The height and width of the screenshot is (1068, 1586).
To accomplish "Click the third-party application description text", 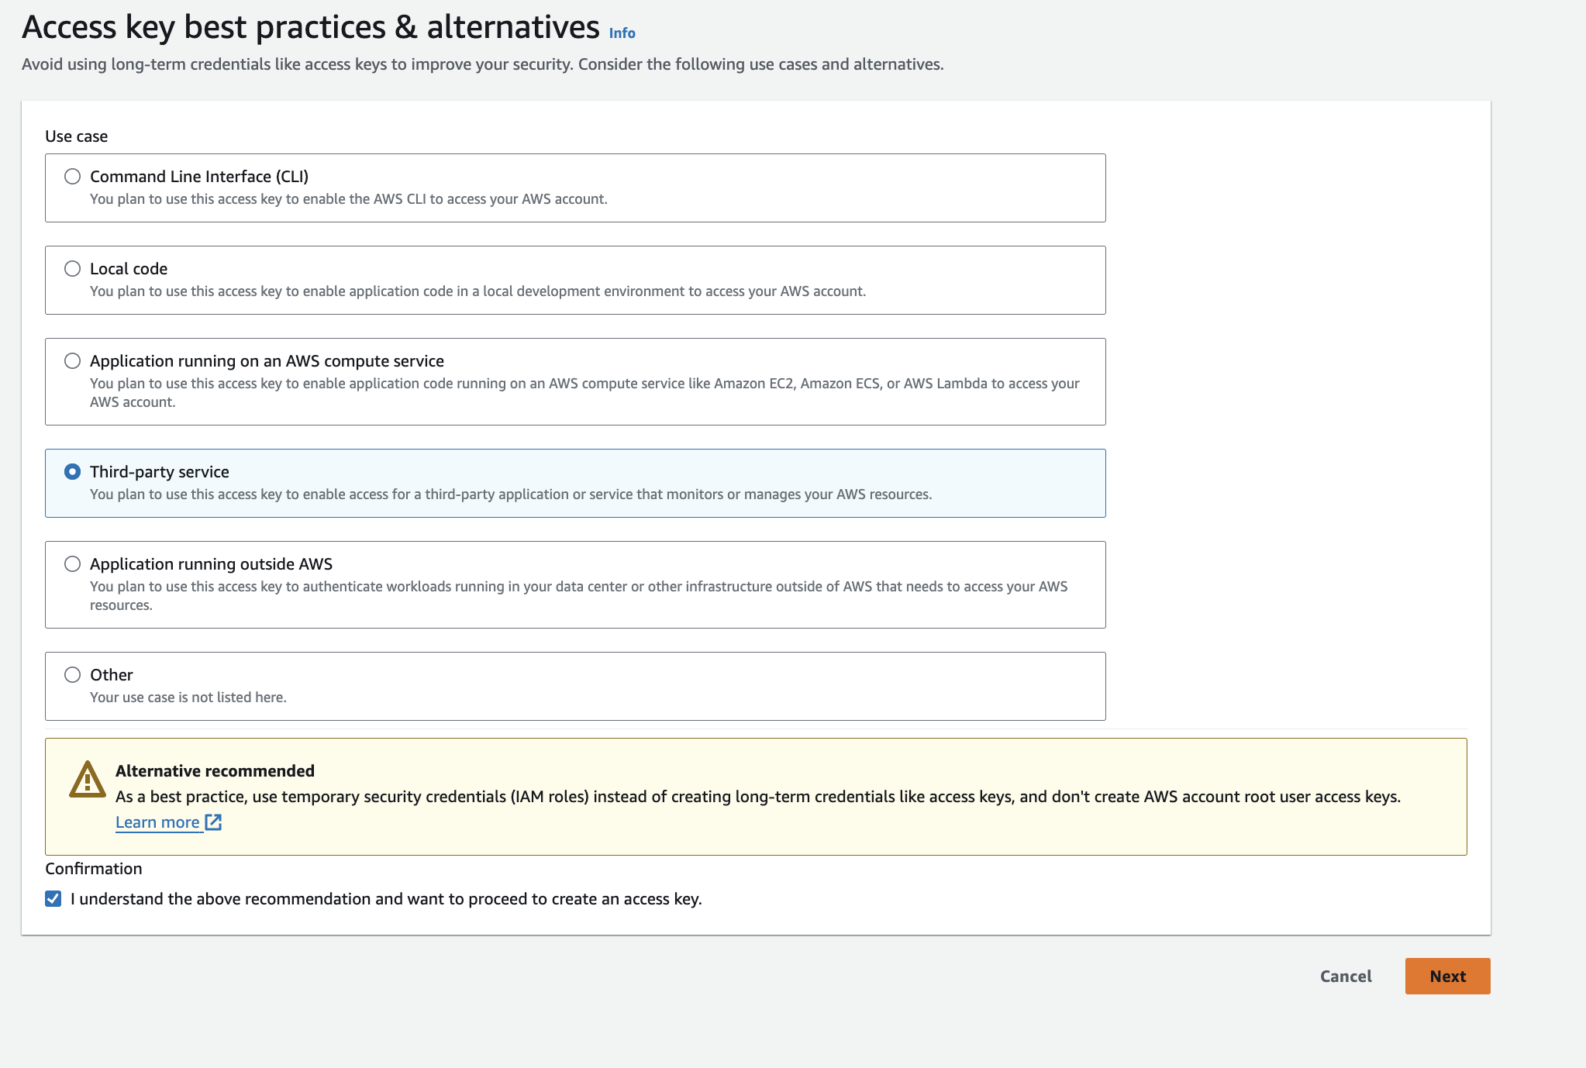I will pos(511,494).
